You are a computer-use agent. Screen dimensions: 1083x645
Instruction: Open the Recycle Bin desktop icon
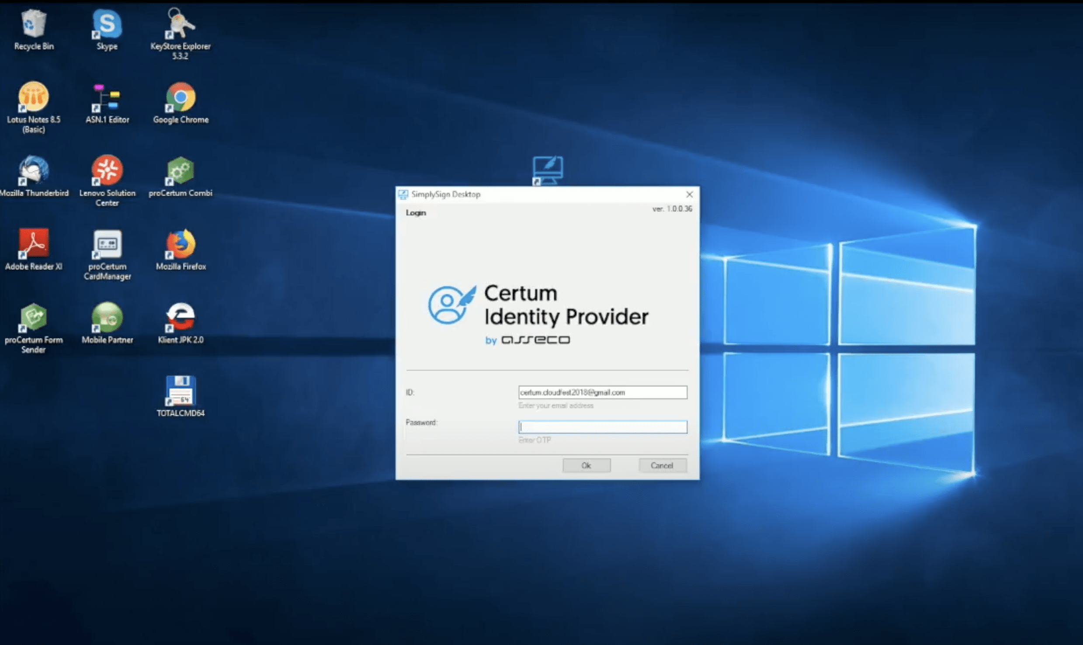coord(34,30)
